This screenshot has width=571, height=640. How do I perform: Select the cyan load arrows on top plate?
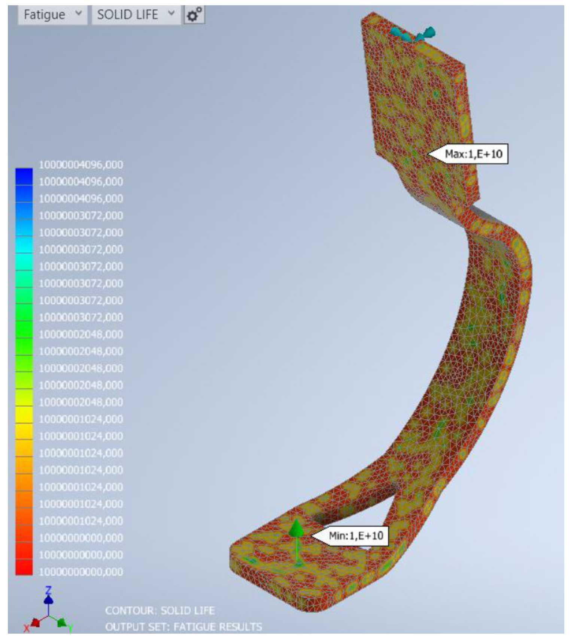tap(412, 34)
